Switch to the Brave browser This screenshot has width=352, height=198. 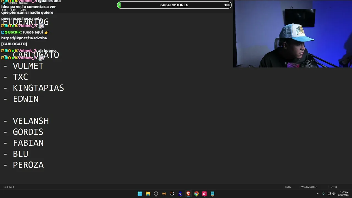click(x=188, y=194)
